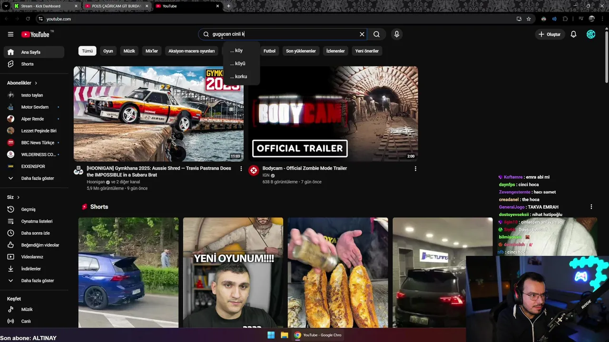This screenshot has width=609, height=342.
Task: Open the YENİ OYUNUM Shorts video
Action: pos(233,273)
